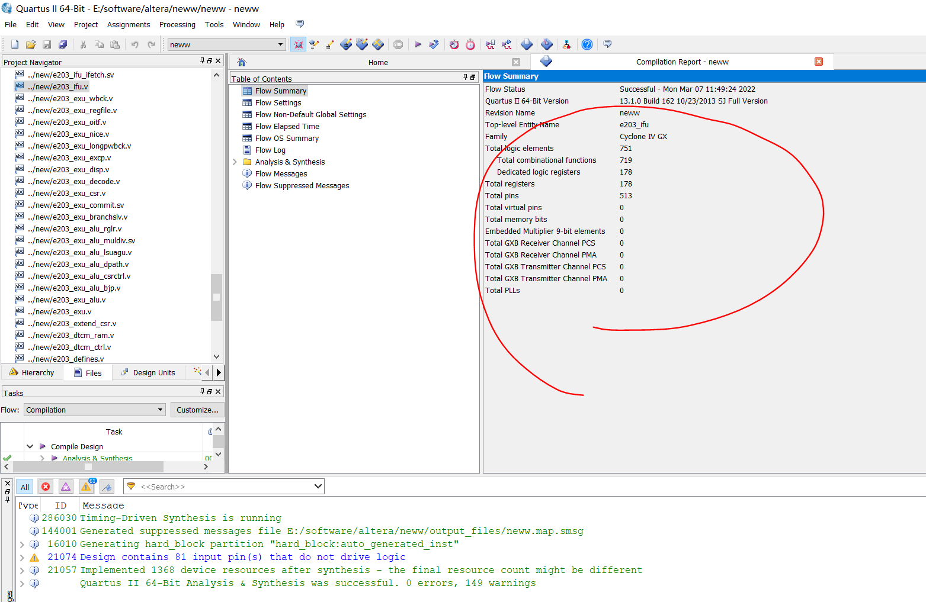Open the Assignments menu
The image size is (926, 602).
[x=129, y=24]
